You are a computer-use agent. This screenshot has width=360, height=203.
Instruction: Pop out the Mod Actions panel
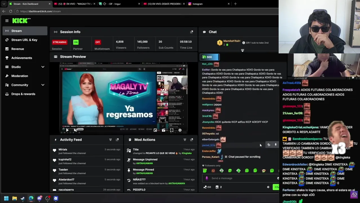(x=192, y=140)
